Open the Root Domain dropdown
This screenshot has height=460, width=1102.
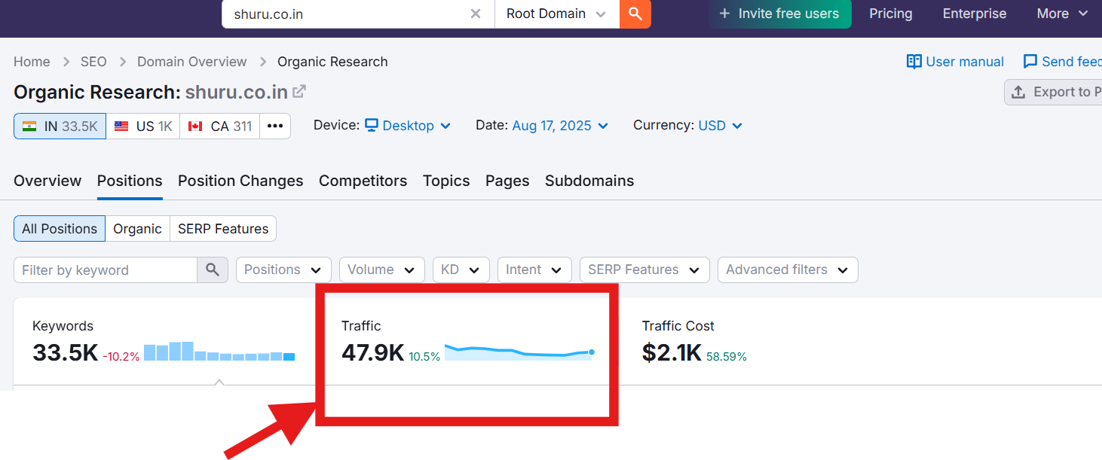tap(557, 14)
